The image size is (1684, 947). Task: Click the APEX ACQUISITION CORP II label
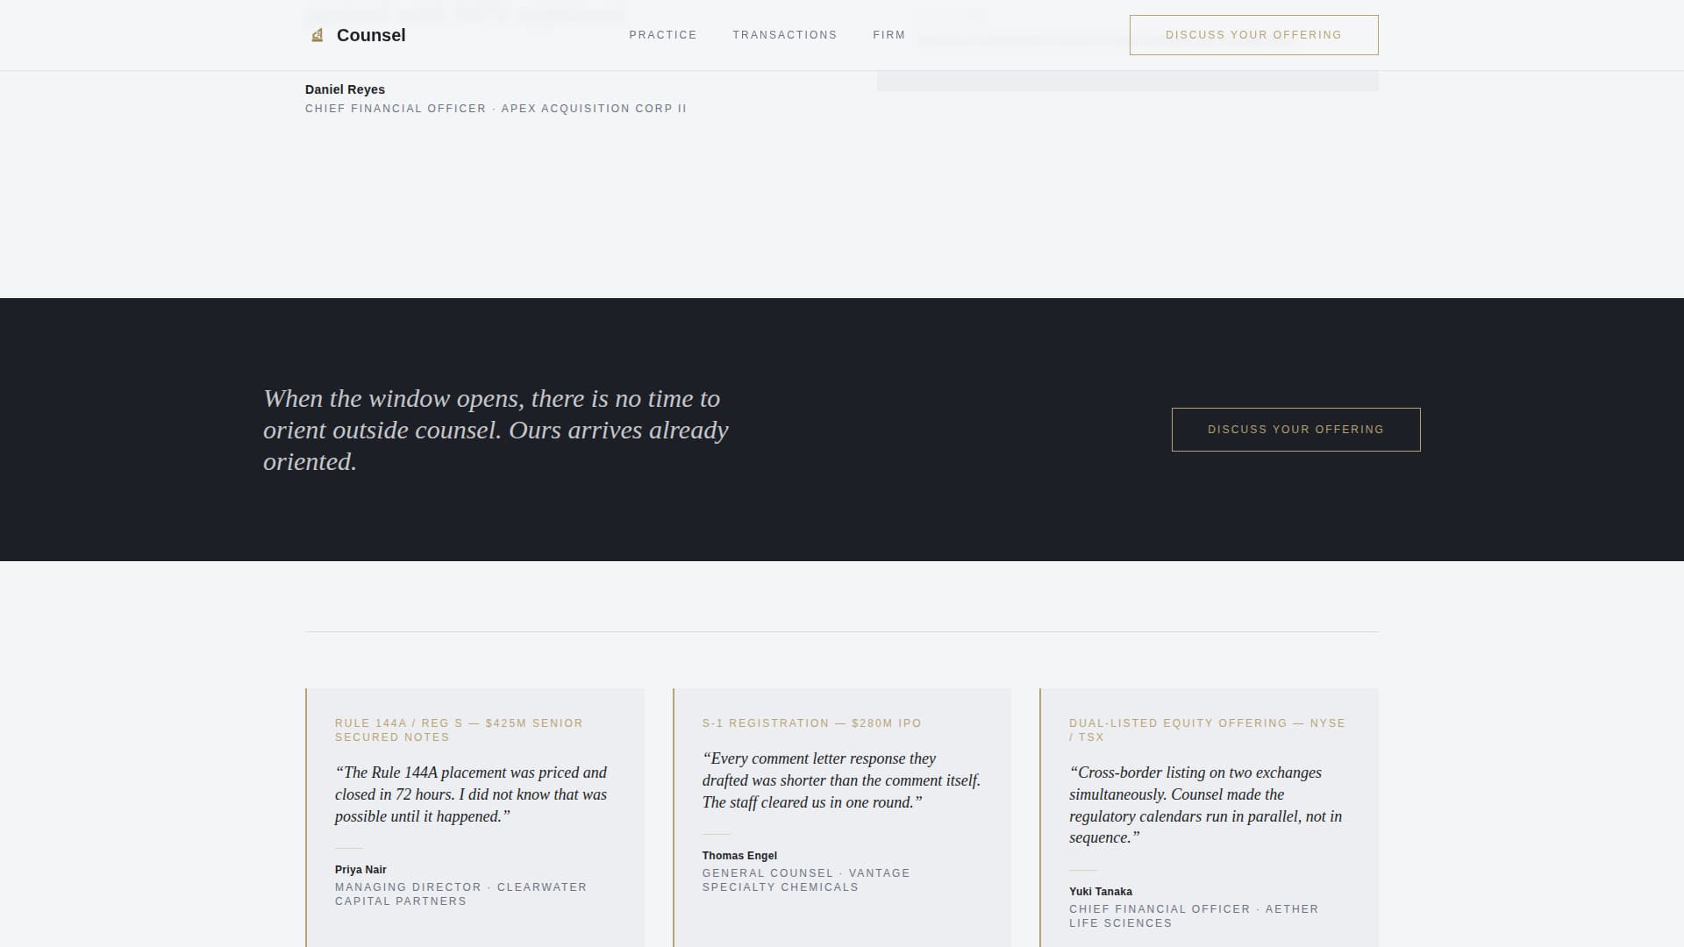(x=594, y=108)
